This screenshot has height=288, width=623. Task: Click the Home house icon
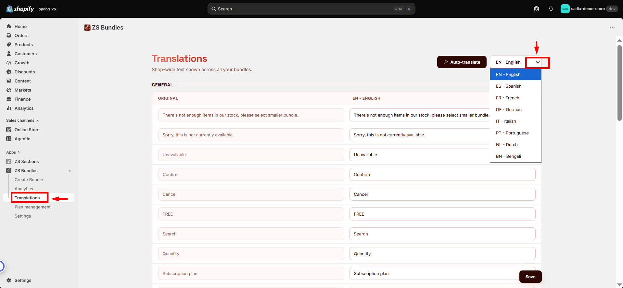9,26
